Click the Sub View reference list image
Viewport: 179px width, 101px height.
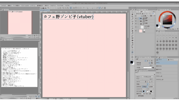point(19,67)
